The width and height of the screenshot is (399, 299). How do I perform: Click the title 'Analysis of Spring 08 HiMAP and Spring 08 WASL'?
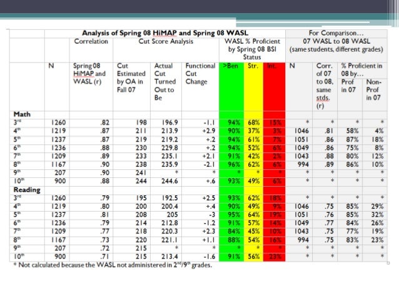coord(165,33)
